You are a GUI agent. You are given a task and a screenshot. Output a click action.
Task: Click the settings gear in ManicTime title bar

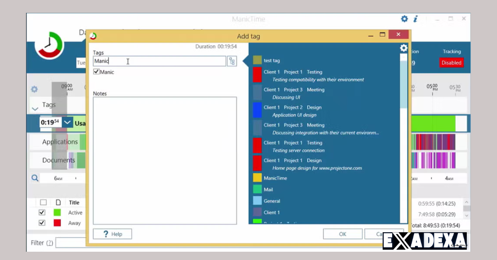pyautogui.click(x=404, y=19)
